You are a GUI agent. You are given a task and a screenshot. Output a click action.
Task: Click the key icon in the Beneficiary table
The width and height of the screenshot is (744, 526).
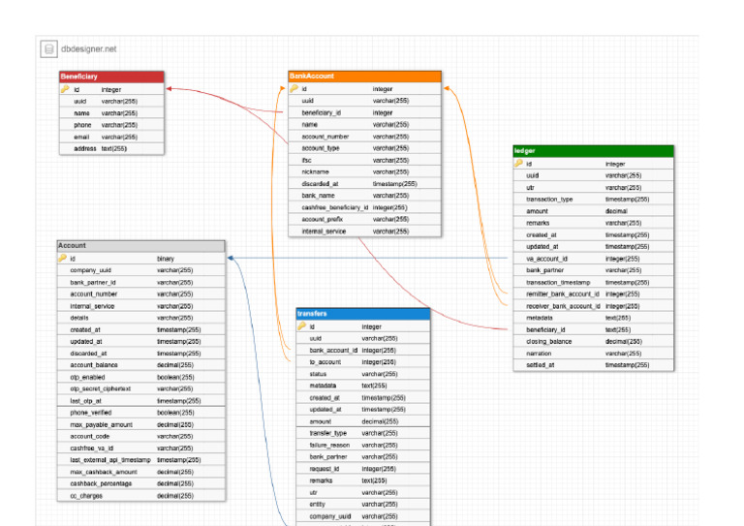pyautogui.click(x=65, y=89)
